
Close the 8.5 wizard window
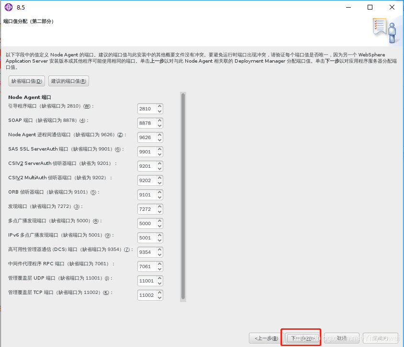pos(392,7)
